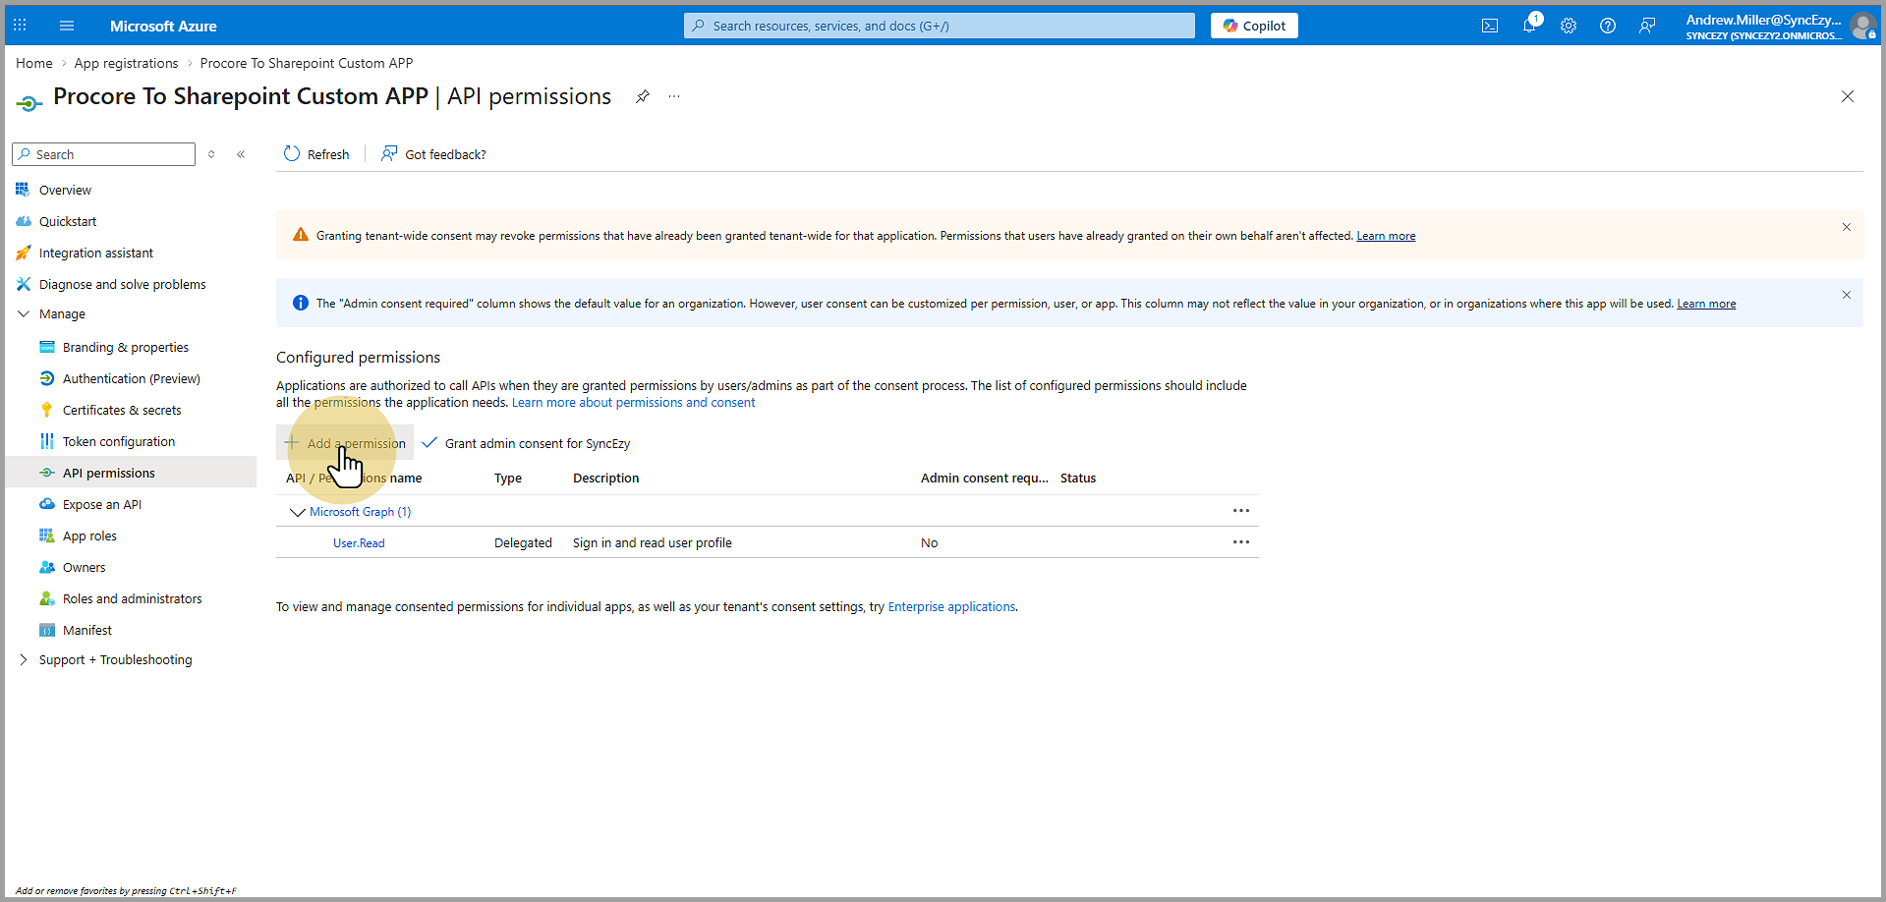Screen dimensions: 1886x902
Task: Dismiss the tenant-wide consent warning banner
Action: pos(1846,227)
